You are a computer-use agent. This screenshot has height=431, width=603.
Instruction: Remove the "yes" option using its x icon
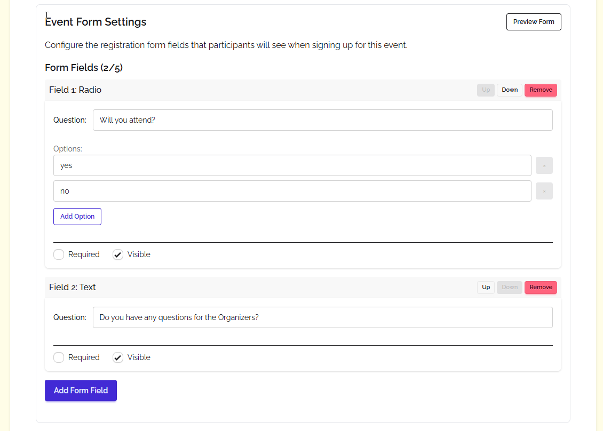click(544, 165)
